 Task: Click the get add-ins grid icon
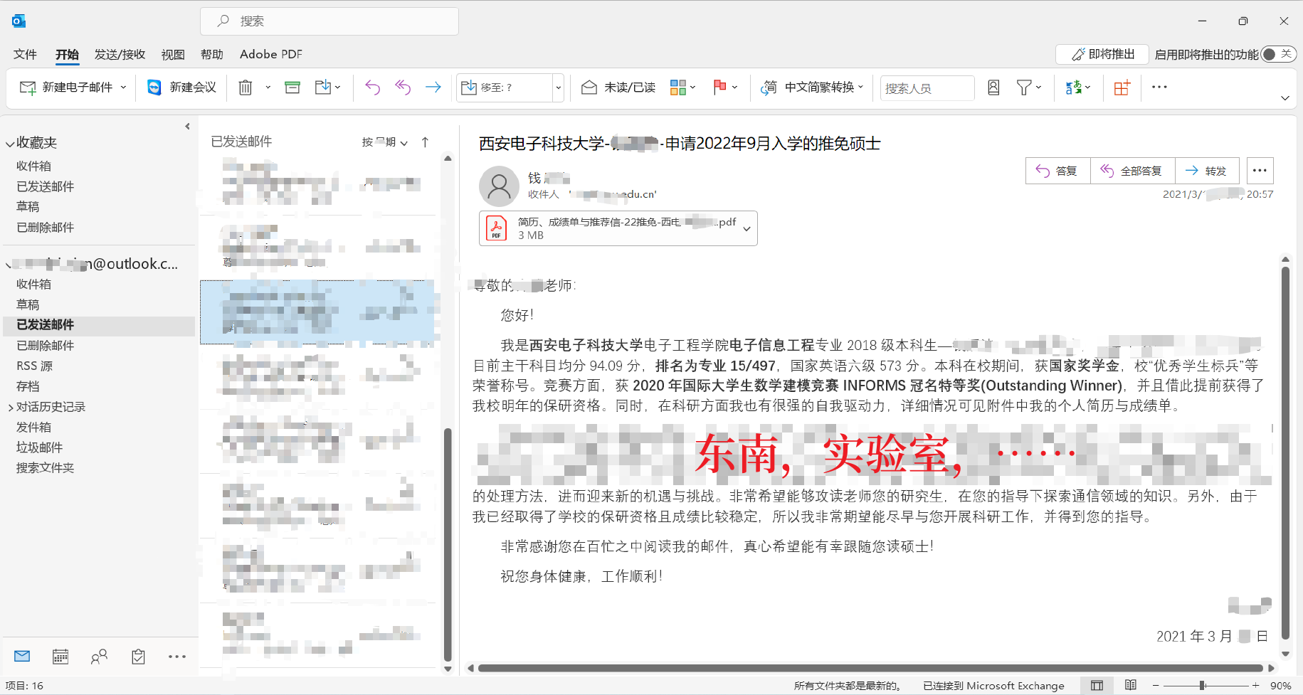pyautogui.click(x=1122, y=87)
